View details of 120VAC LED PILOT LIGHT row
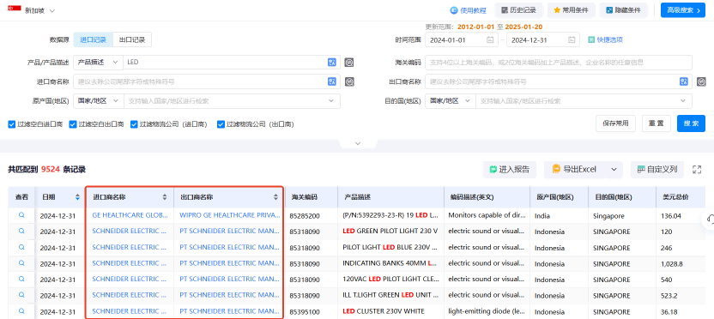714x319 pixels. click(x=21, y=279)
